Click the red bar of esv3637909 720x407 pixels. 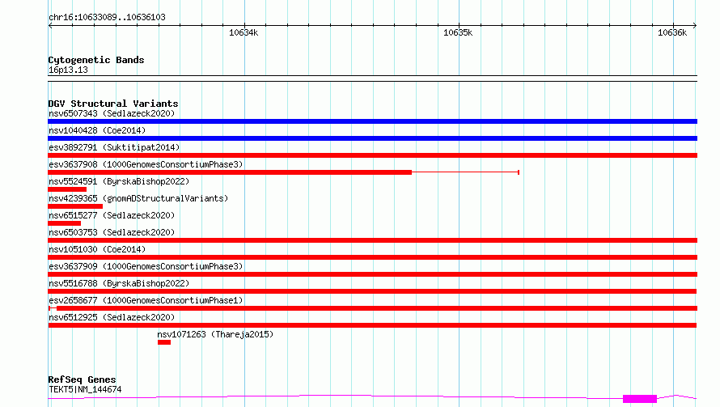(372, 274)
